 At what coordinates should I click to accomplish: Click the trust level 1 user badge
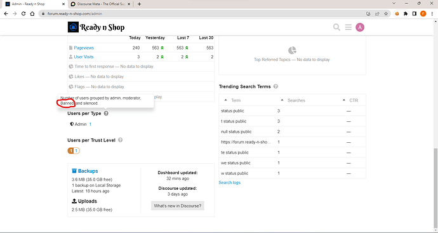pyautogui.click(x=74, y=150)
